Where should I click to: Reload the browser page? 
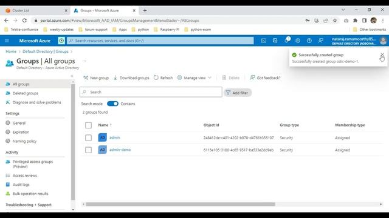tap(24, 21)
